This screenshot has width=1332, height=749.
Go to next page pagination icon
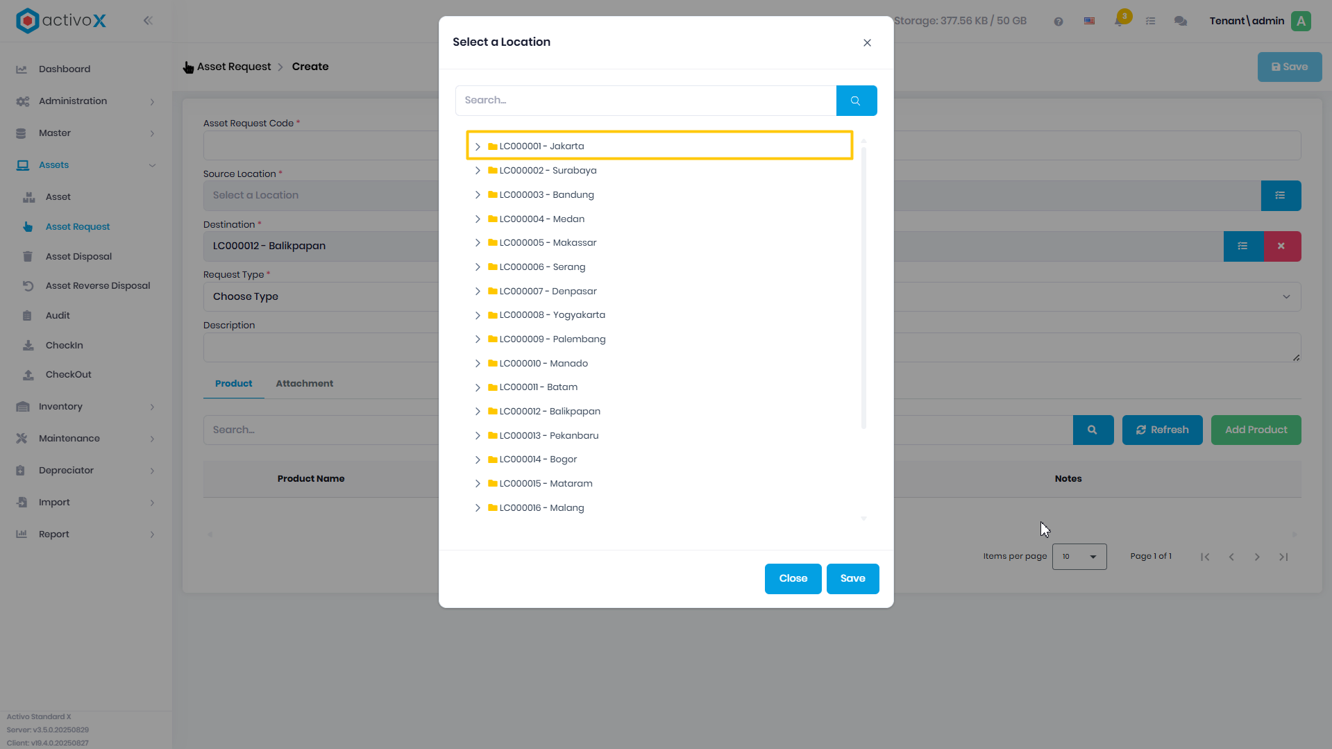point(1257,557)
